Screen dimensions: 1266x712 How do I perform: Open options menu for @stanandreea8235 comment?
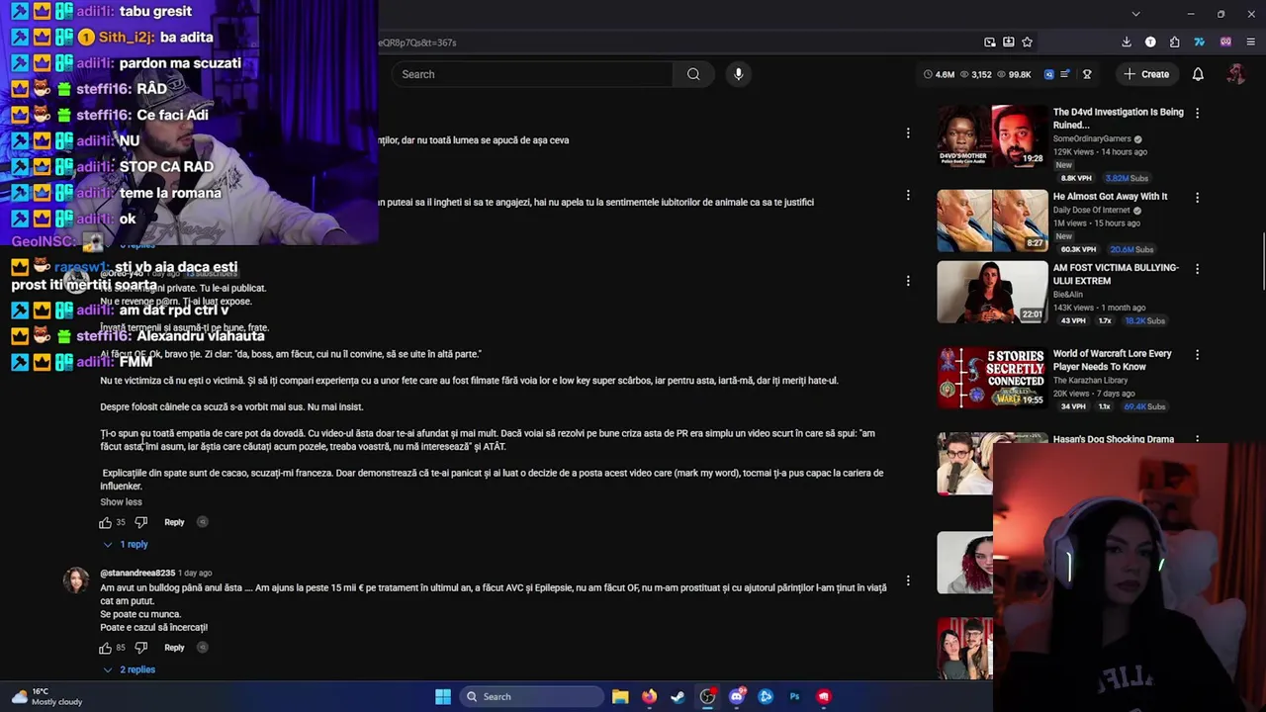pyautogui.click(x=908, y=580)
